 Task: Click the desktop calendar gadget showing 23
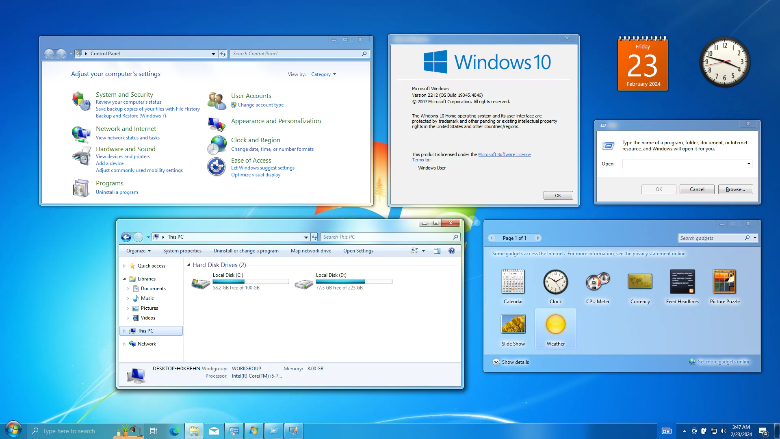pos(643,63)
